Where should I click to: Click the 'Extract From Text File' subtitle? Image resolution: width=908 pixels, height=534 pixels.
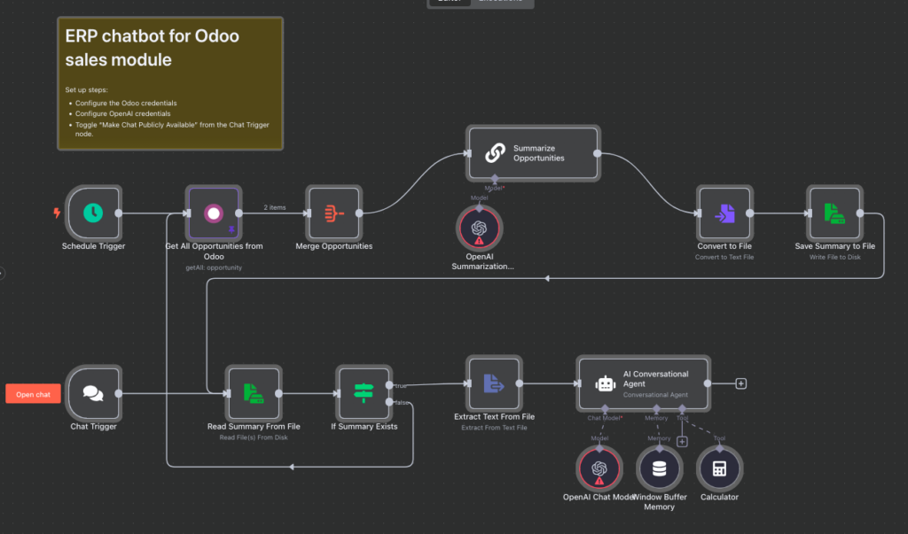494,428
